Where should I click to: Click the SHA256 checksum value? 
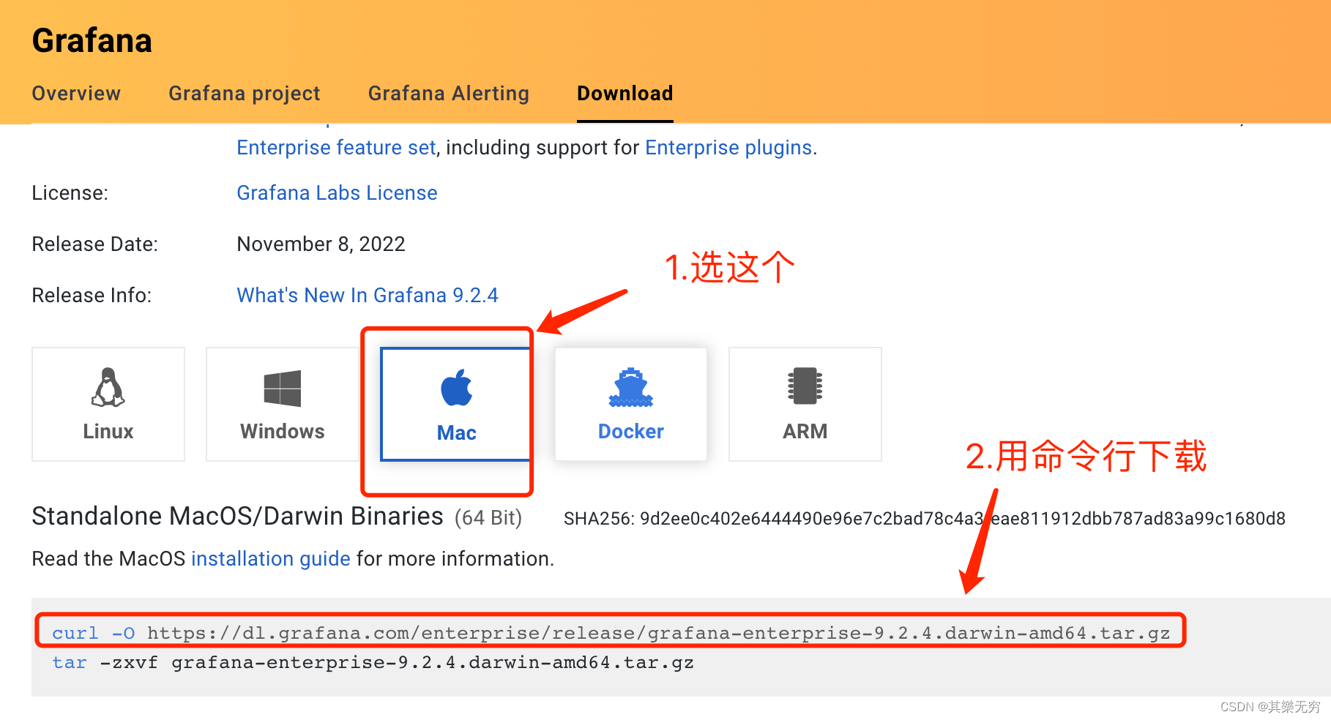point(963,519)
